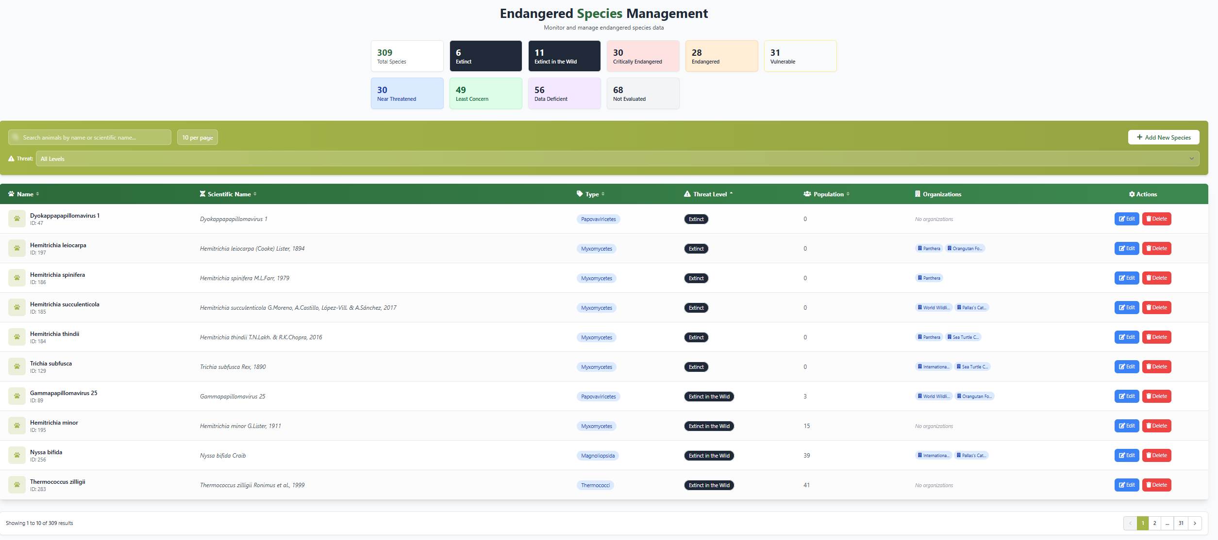Edit the Hemitrichia thindii entry
The width and height of the screenshot is (1218, 540).
coord(1127,337)
